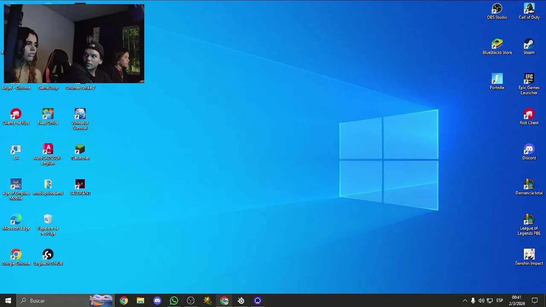Screen dimensions: 546x307
Task: Open the notification Action Center
Action: tap(534, 301)
